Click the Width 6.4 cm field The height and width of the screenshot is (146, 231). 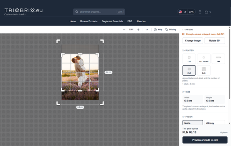(193, 100)
